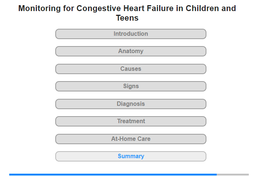This screenshot has width=258, height=177.
Task: Open the Signs section
Action: [130, 86]
